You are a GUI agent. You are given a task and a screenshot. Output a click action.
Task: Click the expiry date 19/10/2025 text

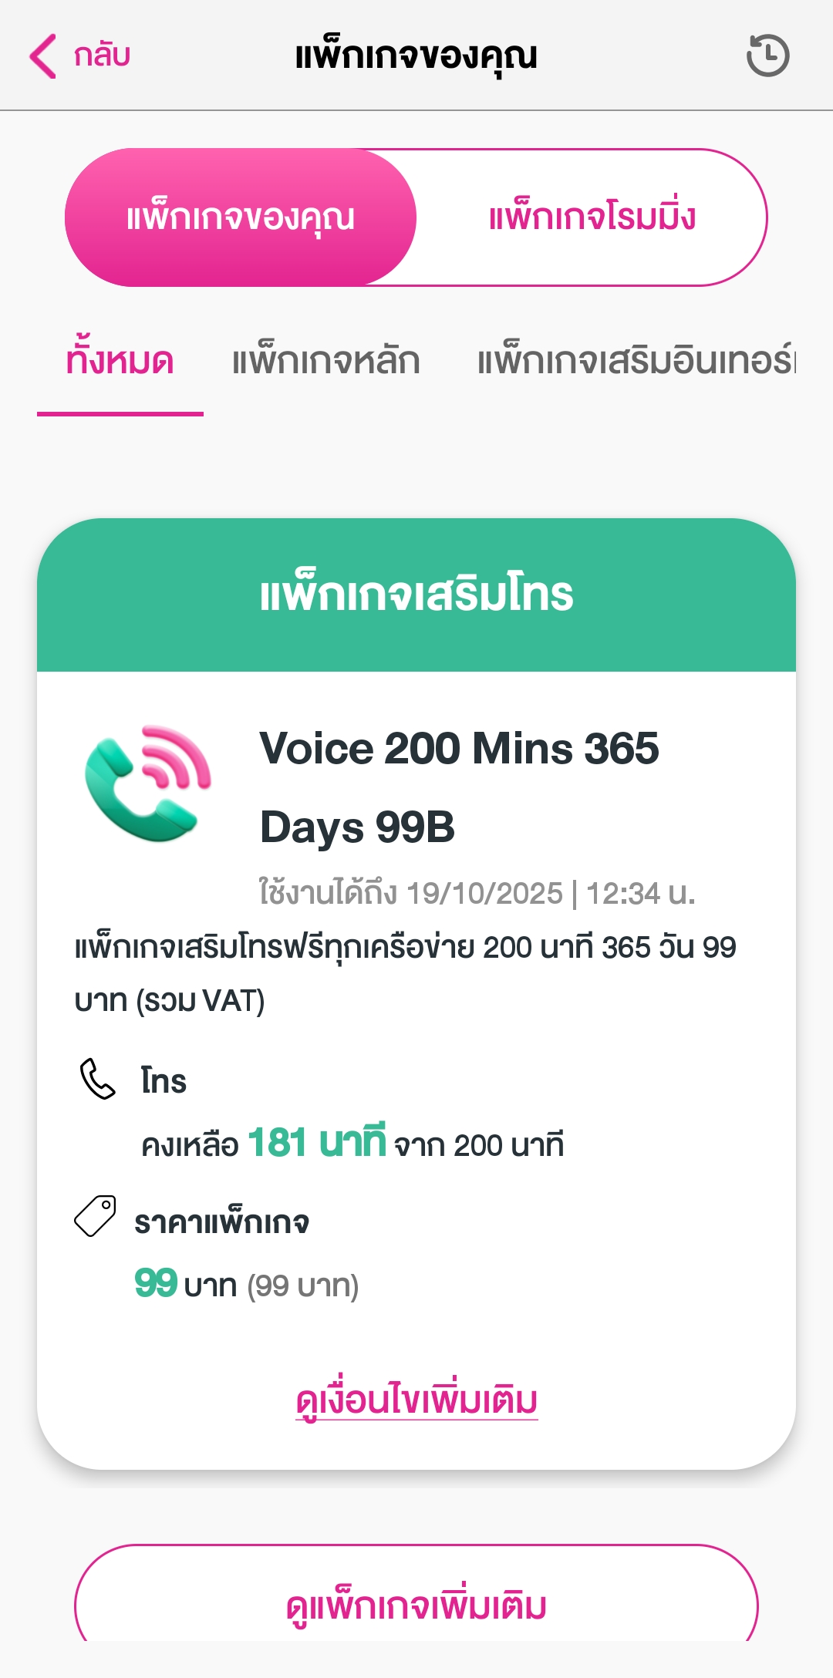[x=484, y=894]
